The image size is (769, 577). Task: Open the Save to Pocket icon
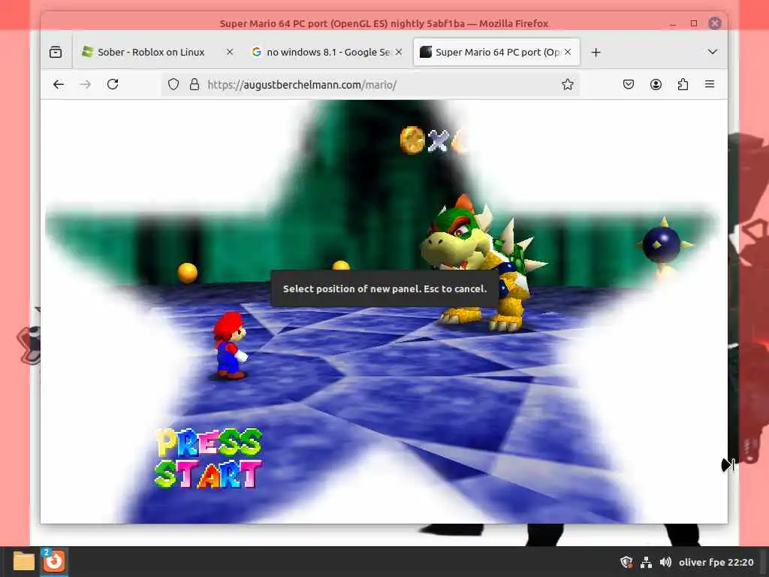(x=629, y=84)
